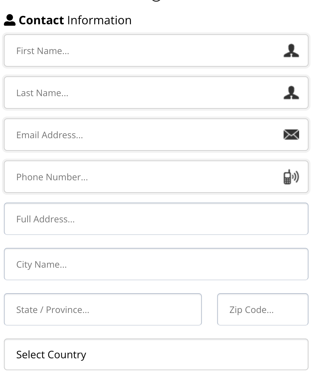This screenshot has width=315, height=378.
Task: Click the bold word Contact in heading
Action: pyautogui.click(x=41, y=20)
